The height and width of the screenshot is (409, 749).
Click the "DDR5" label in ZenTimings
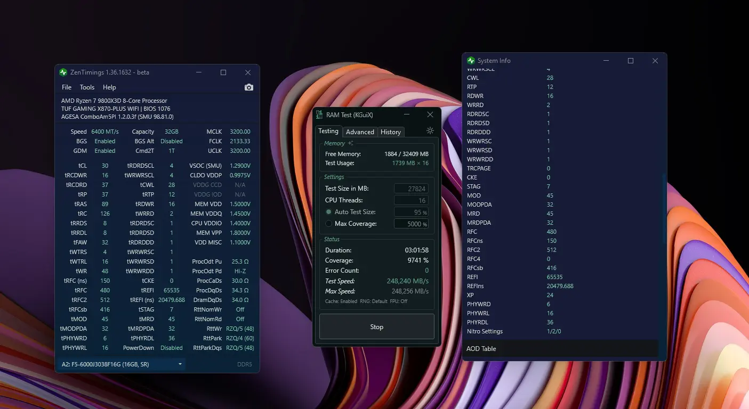pos(245,364)
